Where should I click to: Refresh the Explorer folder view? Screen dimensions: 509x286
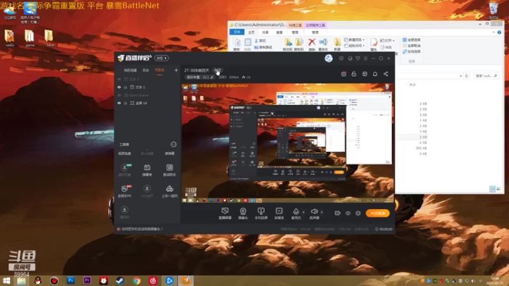(466, 76)
